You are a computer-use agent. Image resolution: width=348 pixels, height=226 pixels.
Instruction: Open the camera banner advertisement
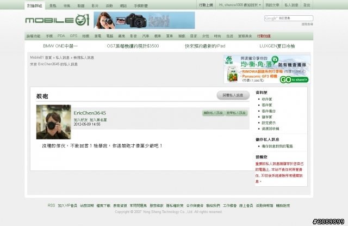(x=144, y=20)
